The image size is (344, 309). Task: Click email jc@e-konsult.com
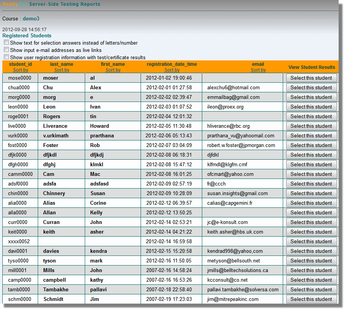coord(228,222)
